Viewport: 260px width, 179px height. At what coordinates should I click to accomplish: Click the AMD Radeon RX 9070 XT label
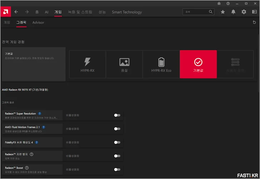click(25, 90)
